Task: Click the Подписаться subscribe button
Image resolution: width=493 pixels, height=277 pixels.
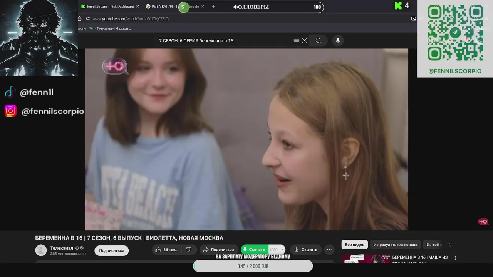Action: [x=112, y=250]
